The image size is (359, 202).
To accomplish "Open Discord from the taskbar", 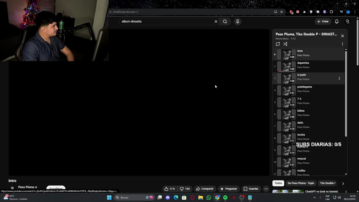I will point(168,198).
